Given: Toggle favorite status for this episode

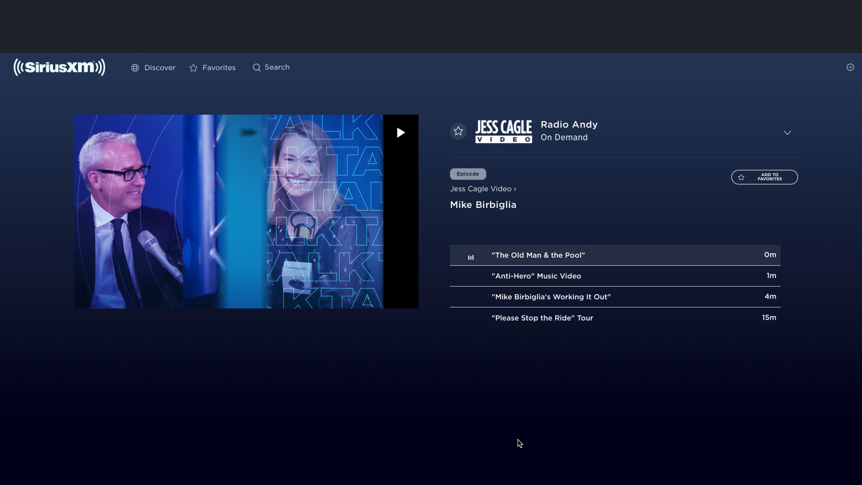Looking at the screenshot, I should 764,177.
